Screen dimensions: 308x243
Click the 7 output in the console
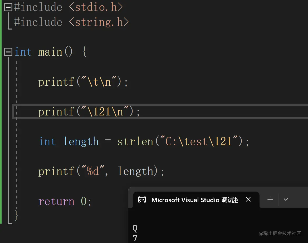(x=135, y=238)
